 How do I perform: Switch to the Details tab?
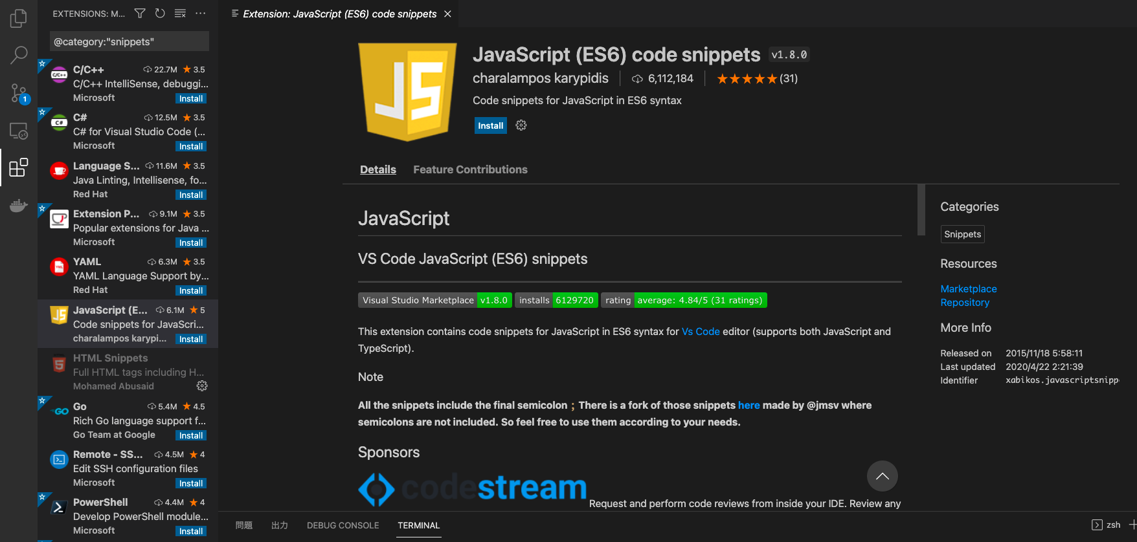coord(378,169)
